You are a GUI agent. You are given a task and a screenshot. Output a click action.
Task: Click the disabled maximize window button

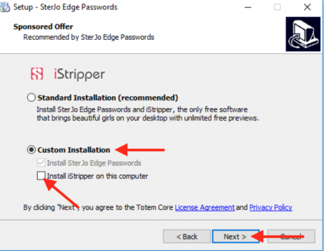tap(277, 7)
